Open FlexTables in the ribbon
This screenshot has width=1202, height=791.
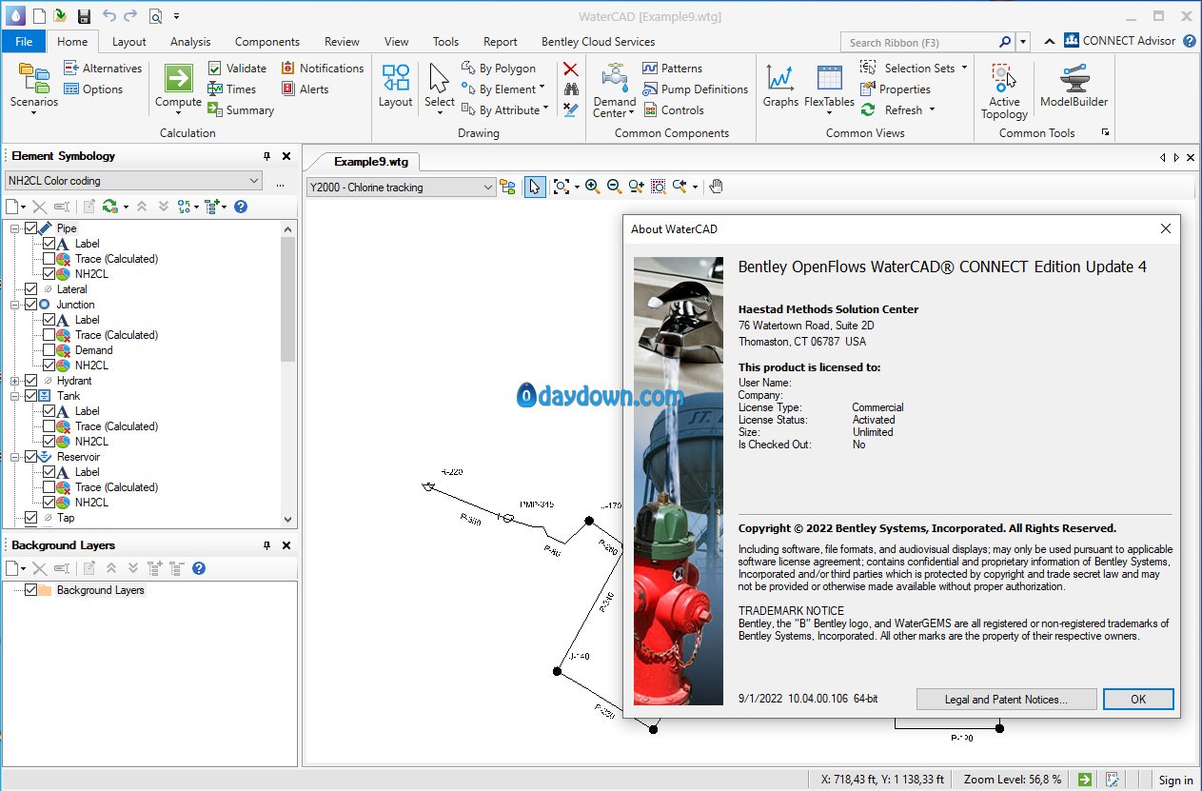[x=829, y=80]
